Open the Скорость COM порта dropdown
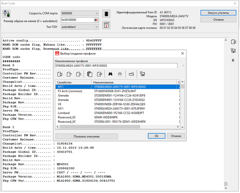Image resolution: width=240 pixels, height=193 pixels. click(x=96, y=13)
